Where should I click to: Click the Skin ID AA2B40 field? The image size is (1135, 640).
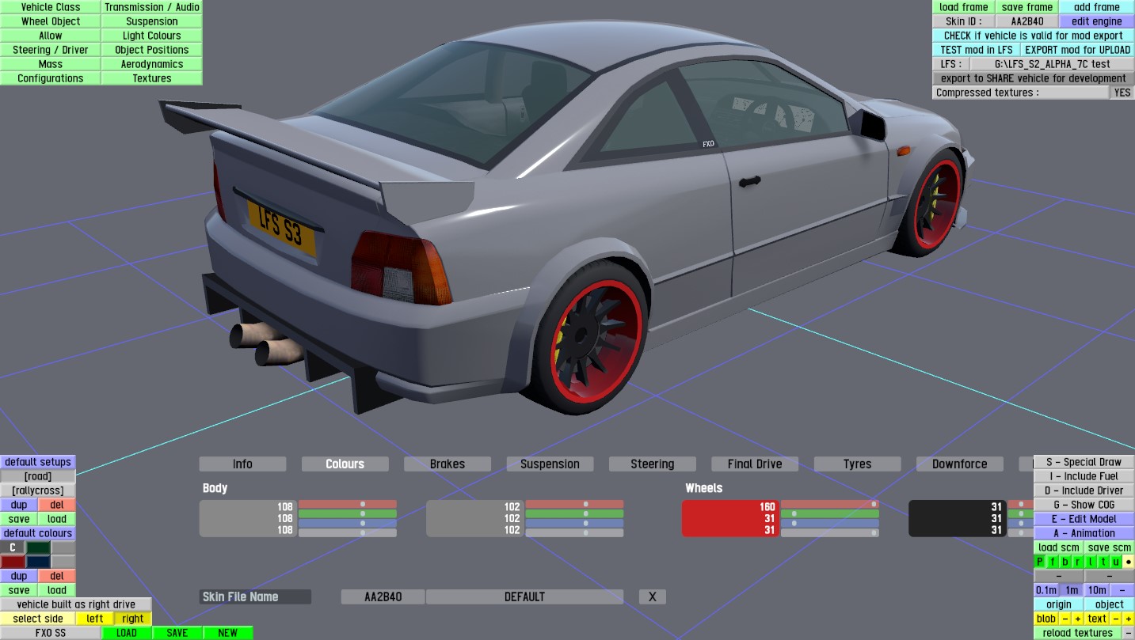[1027, 21]
